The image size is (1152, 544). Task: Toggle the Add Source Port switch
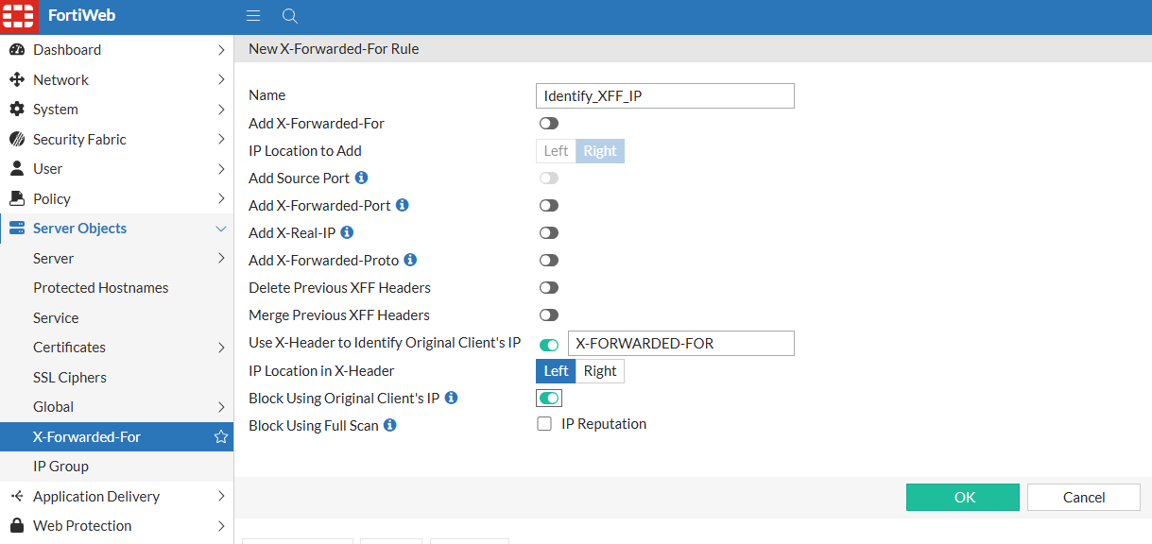pos(549,178)
